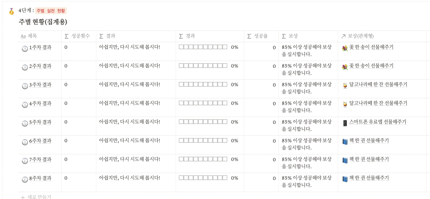Click the blue book icon in the 8주차 결과 row

tap(345, 179)
